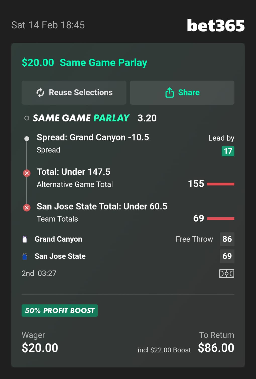Open the court match tracker icon
The width and height of the screenshot is (256, 379).
point(226,274)
